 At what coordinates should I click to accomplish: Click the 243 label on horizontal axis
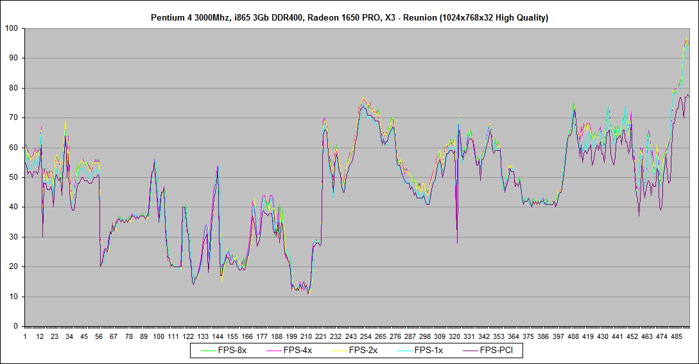pos(351,337)
